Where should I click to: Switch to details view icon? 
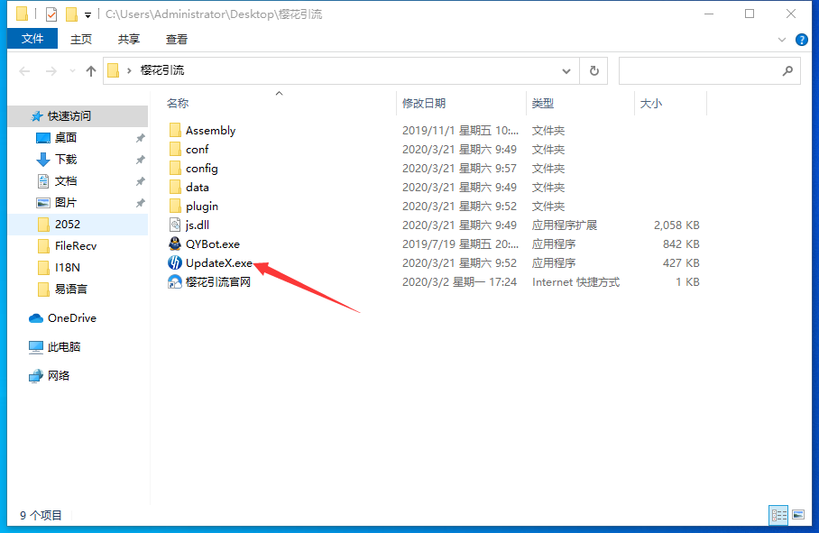coord(778,515)
